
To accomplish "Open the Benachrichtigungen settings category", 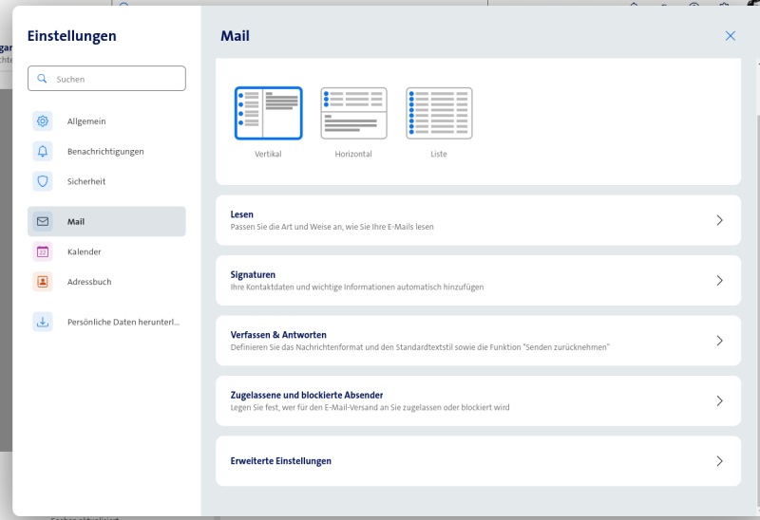I will [105, 152].
